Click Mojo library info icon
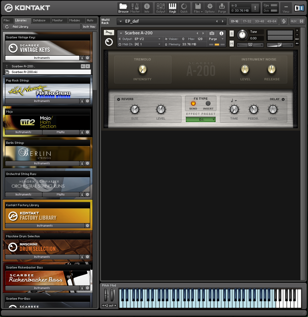 82,132
